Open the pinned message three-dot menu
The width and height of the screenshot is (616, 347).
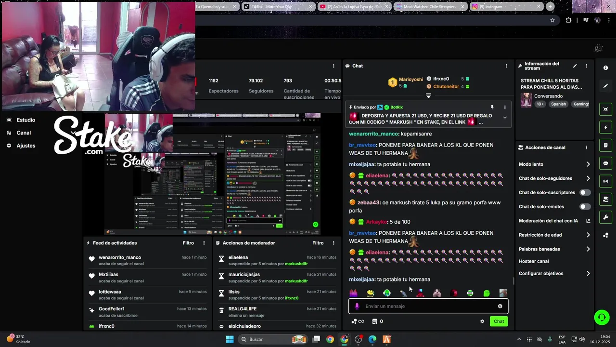pyautogui.click(x=505, y=107)
